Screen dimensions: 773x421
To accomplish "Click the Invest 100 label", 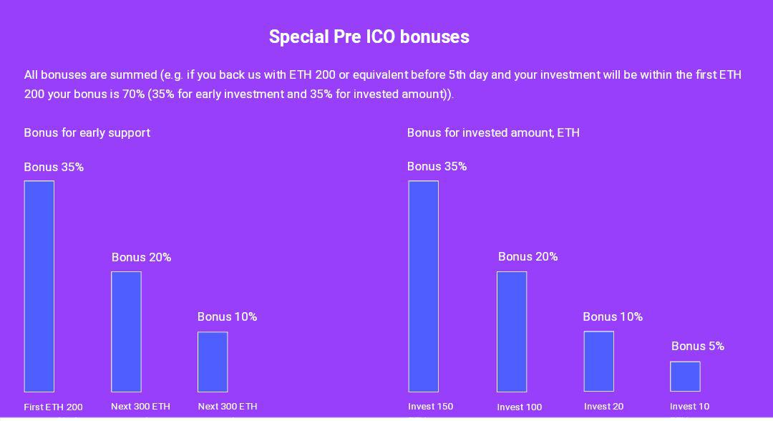I will (519, 407).
